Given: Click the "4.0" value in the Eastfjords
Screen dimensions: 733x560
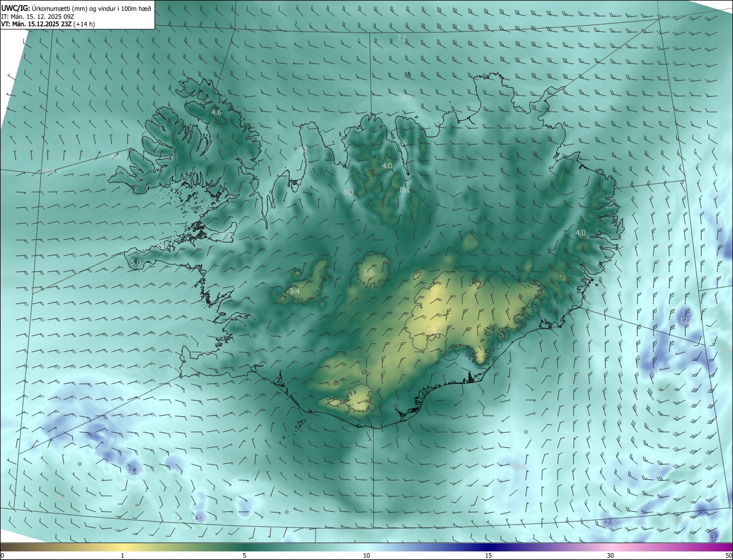Looking at the screenshot, I should point(581,232).
